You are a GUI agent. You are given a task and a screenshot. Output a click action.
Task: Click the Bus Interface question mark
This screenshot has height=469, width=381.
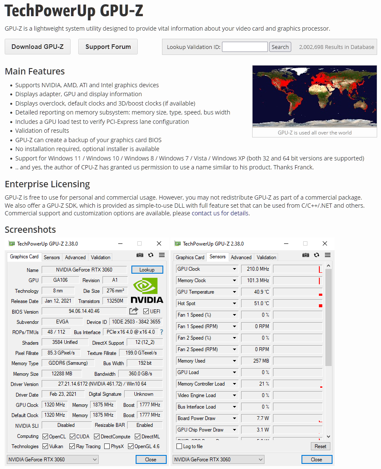[x=162, y=332]
